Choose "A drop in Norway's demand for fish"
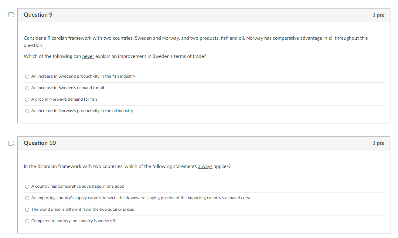Screen dimensions: 398x238 point(27,99)
